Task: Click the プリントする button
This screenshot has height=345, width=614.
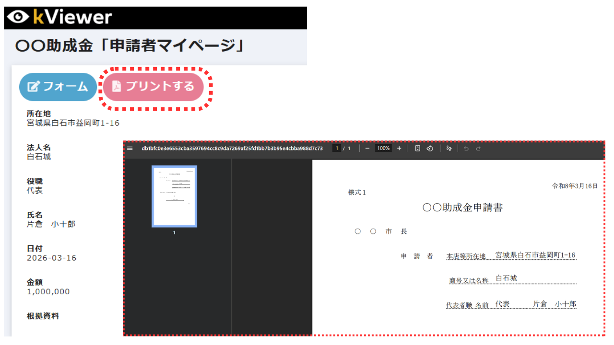Action: (153, 87)
